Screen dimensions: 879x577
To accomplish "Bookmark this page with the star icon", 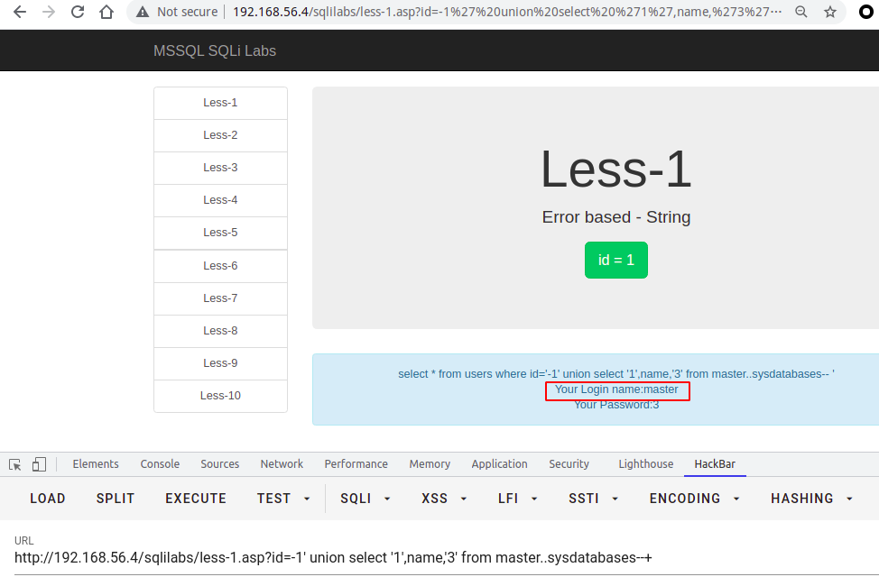I will coord(830,12).
